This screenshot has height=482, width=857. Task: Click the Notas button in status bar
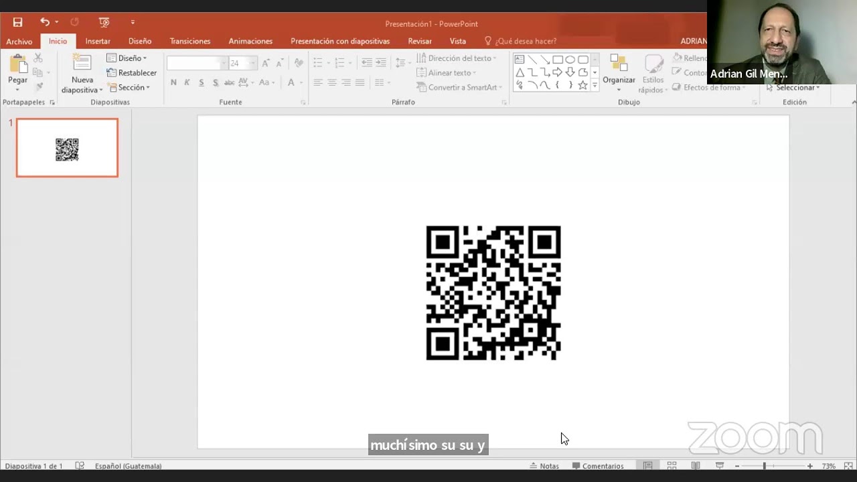(x=544, y=466)
